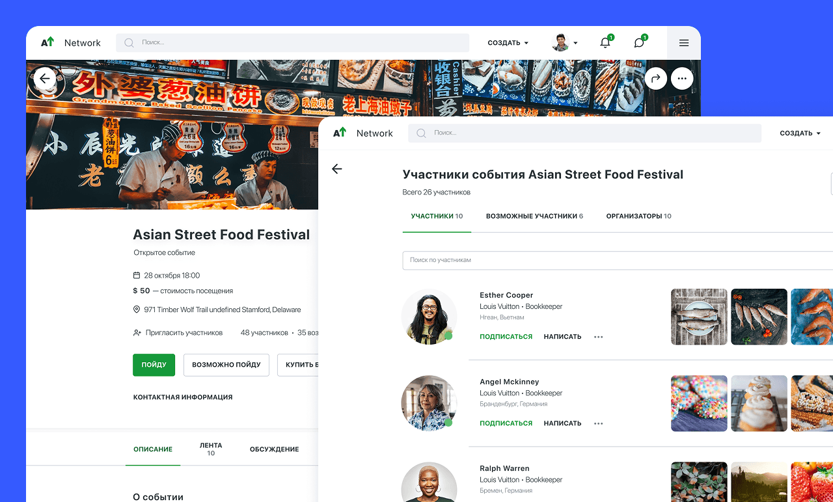Open the hamburger menu icon
This screenshot has height=502, width=833.
click(684, 43)
